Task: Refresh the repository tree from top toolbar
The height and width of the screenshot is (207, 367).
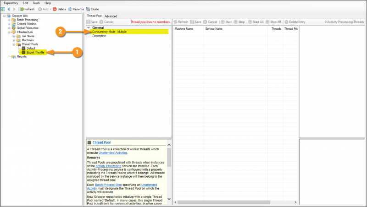Action: [x=27, y=9]
